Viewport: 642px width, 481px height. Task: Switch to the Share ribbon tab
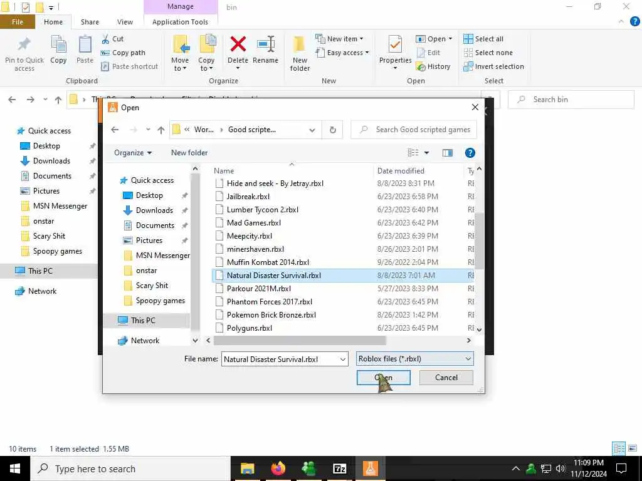click(90, 22)
